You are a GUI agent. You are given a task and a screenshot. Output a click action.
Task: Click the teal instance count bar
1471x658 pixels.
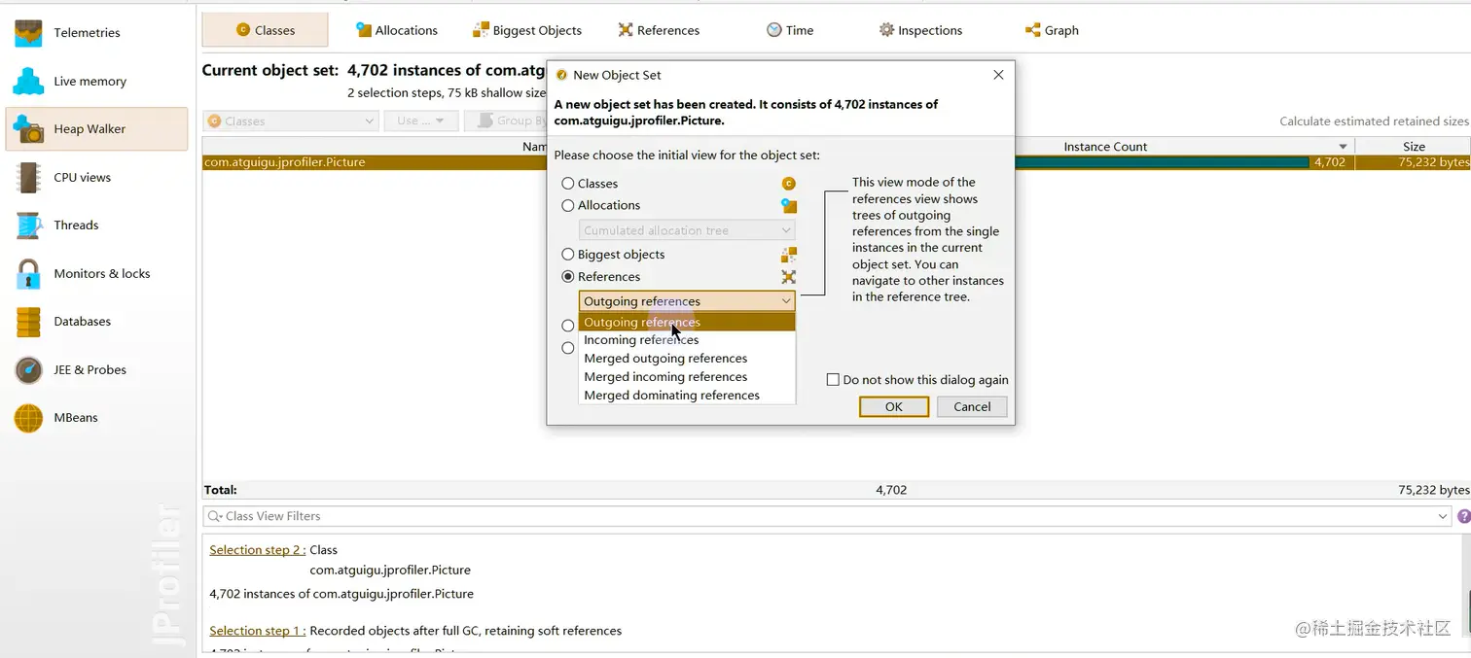pyautogui.click(x=1162, y=162)
